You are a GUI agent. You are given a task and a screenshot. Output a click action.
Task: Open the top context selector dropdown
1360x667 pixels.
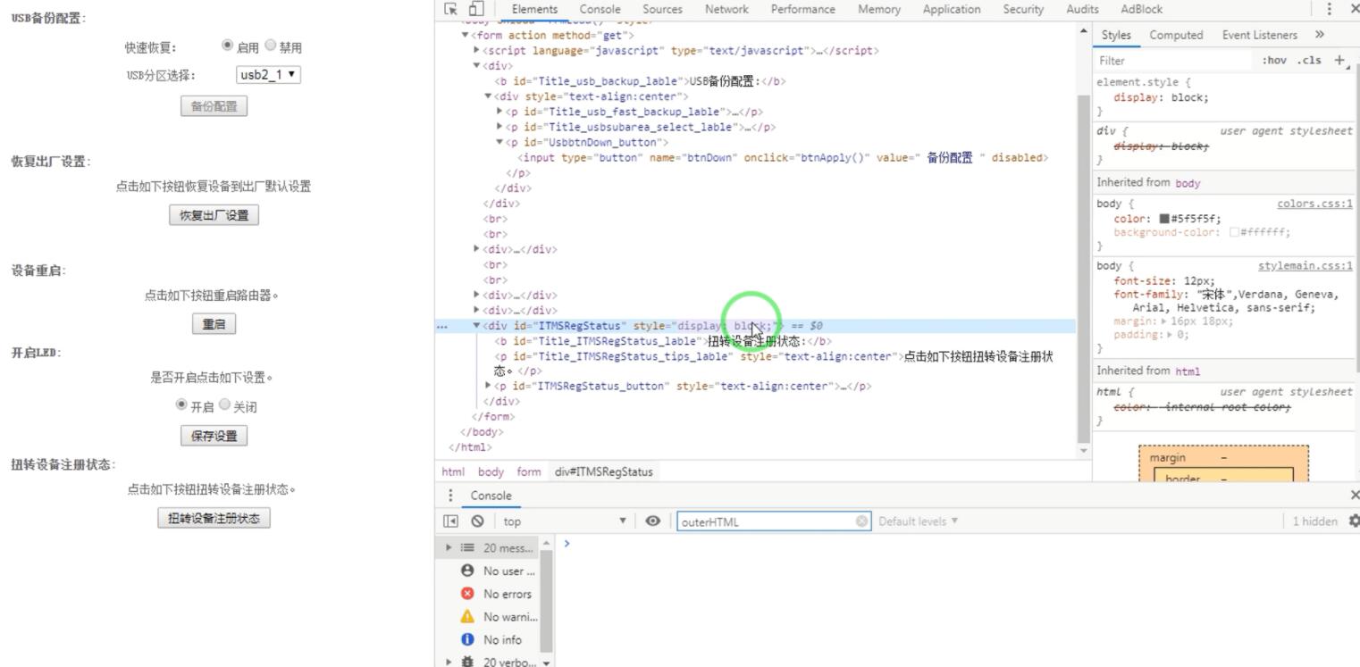click(566, 521)
